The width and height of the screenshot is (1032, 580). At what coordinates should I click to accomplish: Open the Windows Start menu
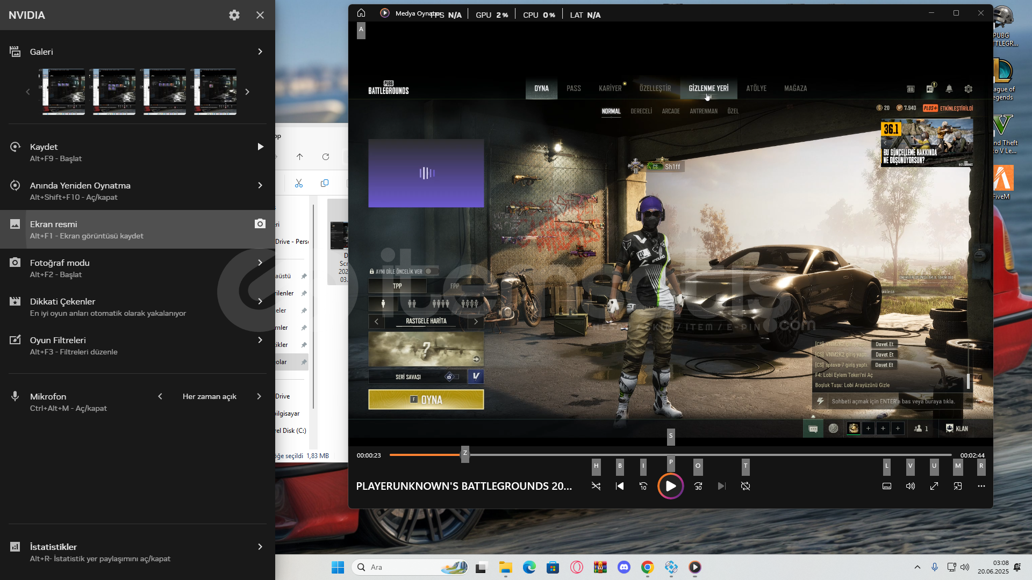[338, 567]
